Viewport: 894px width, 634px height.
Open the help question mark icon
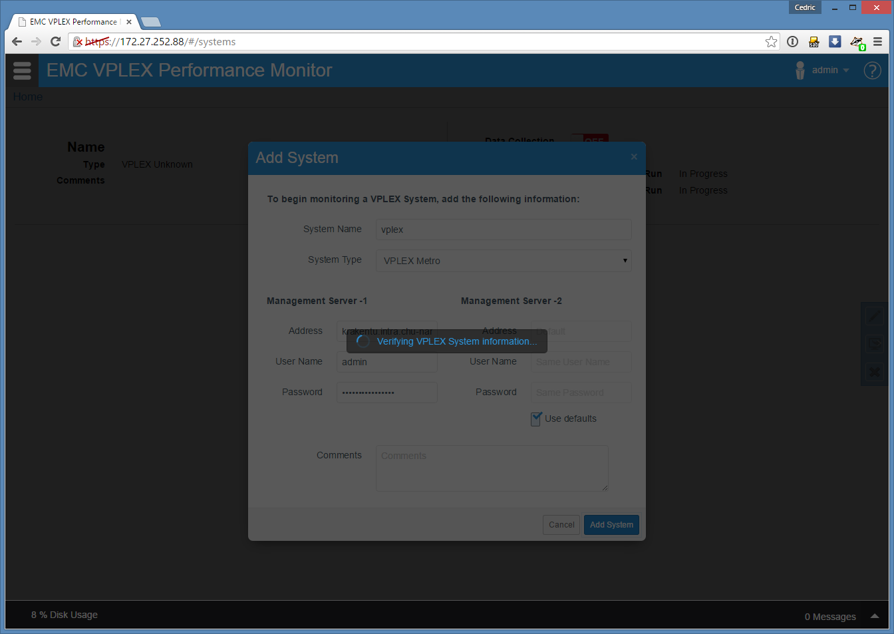click(872, 71)
